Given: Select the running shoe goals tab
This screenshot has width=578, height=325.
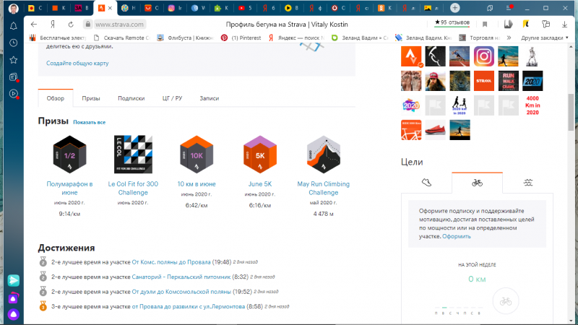Looking at the screenshot, I should (x=426, y=183).
